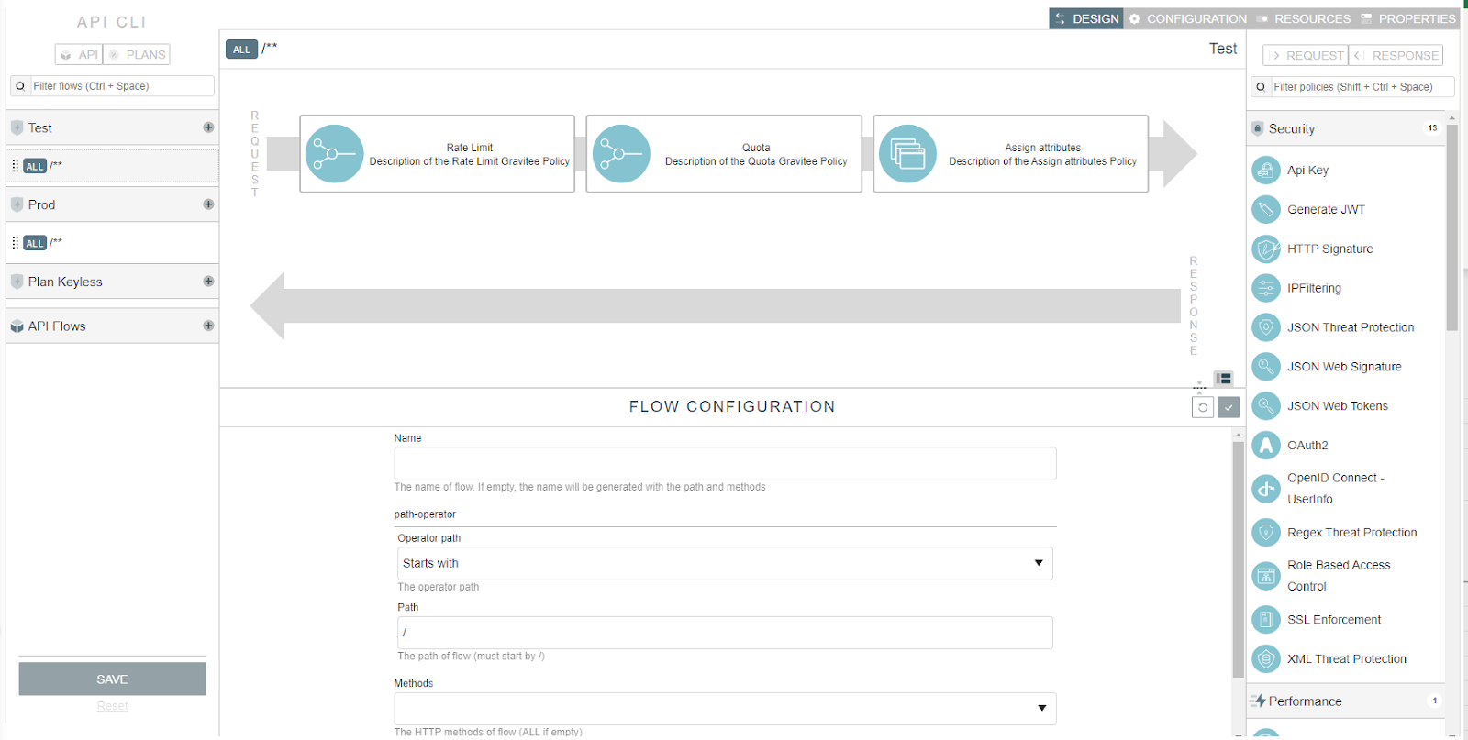
Task: Click the response flow arrow lane
Action: [716, 306]
